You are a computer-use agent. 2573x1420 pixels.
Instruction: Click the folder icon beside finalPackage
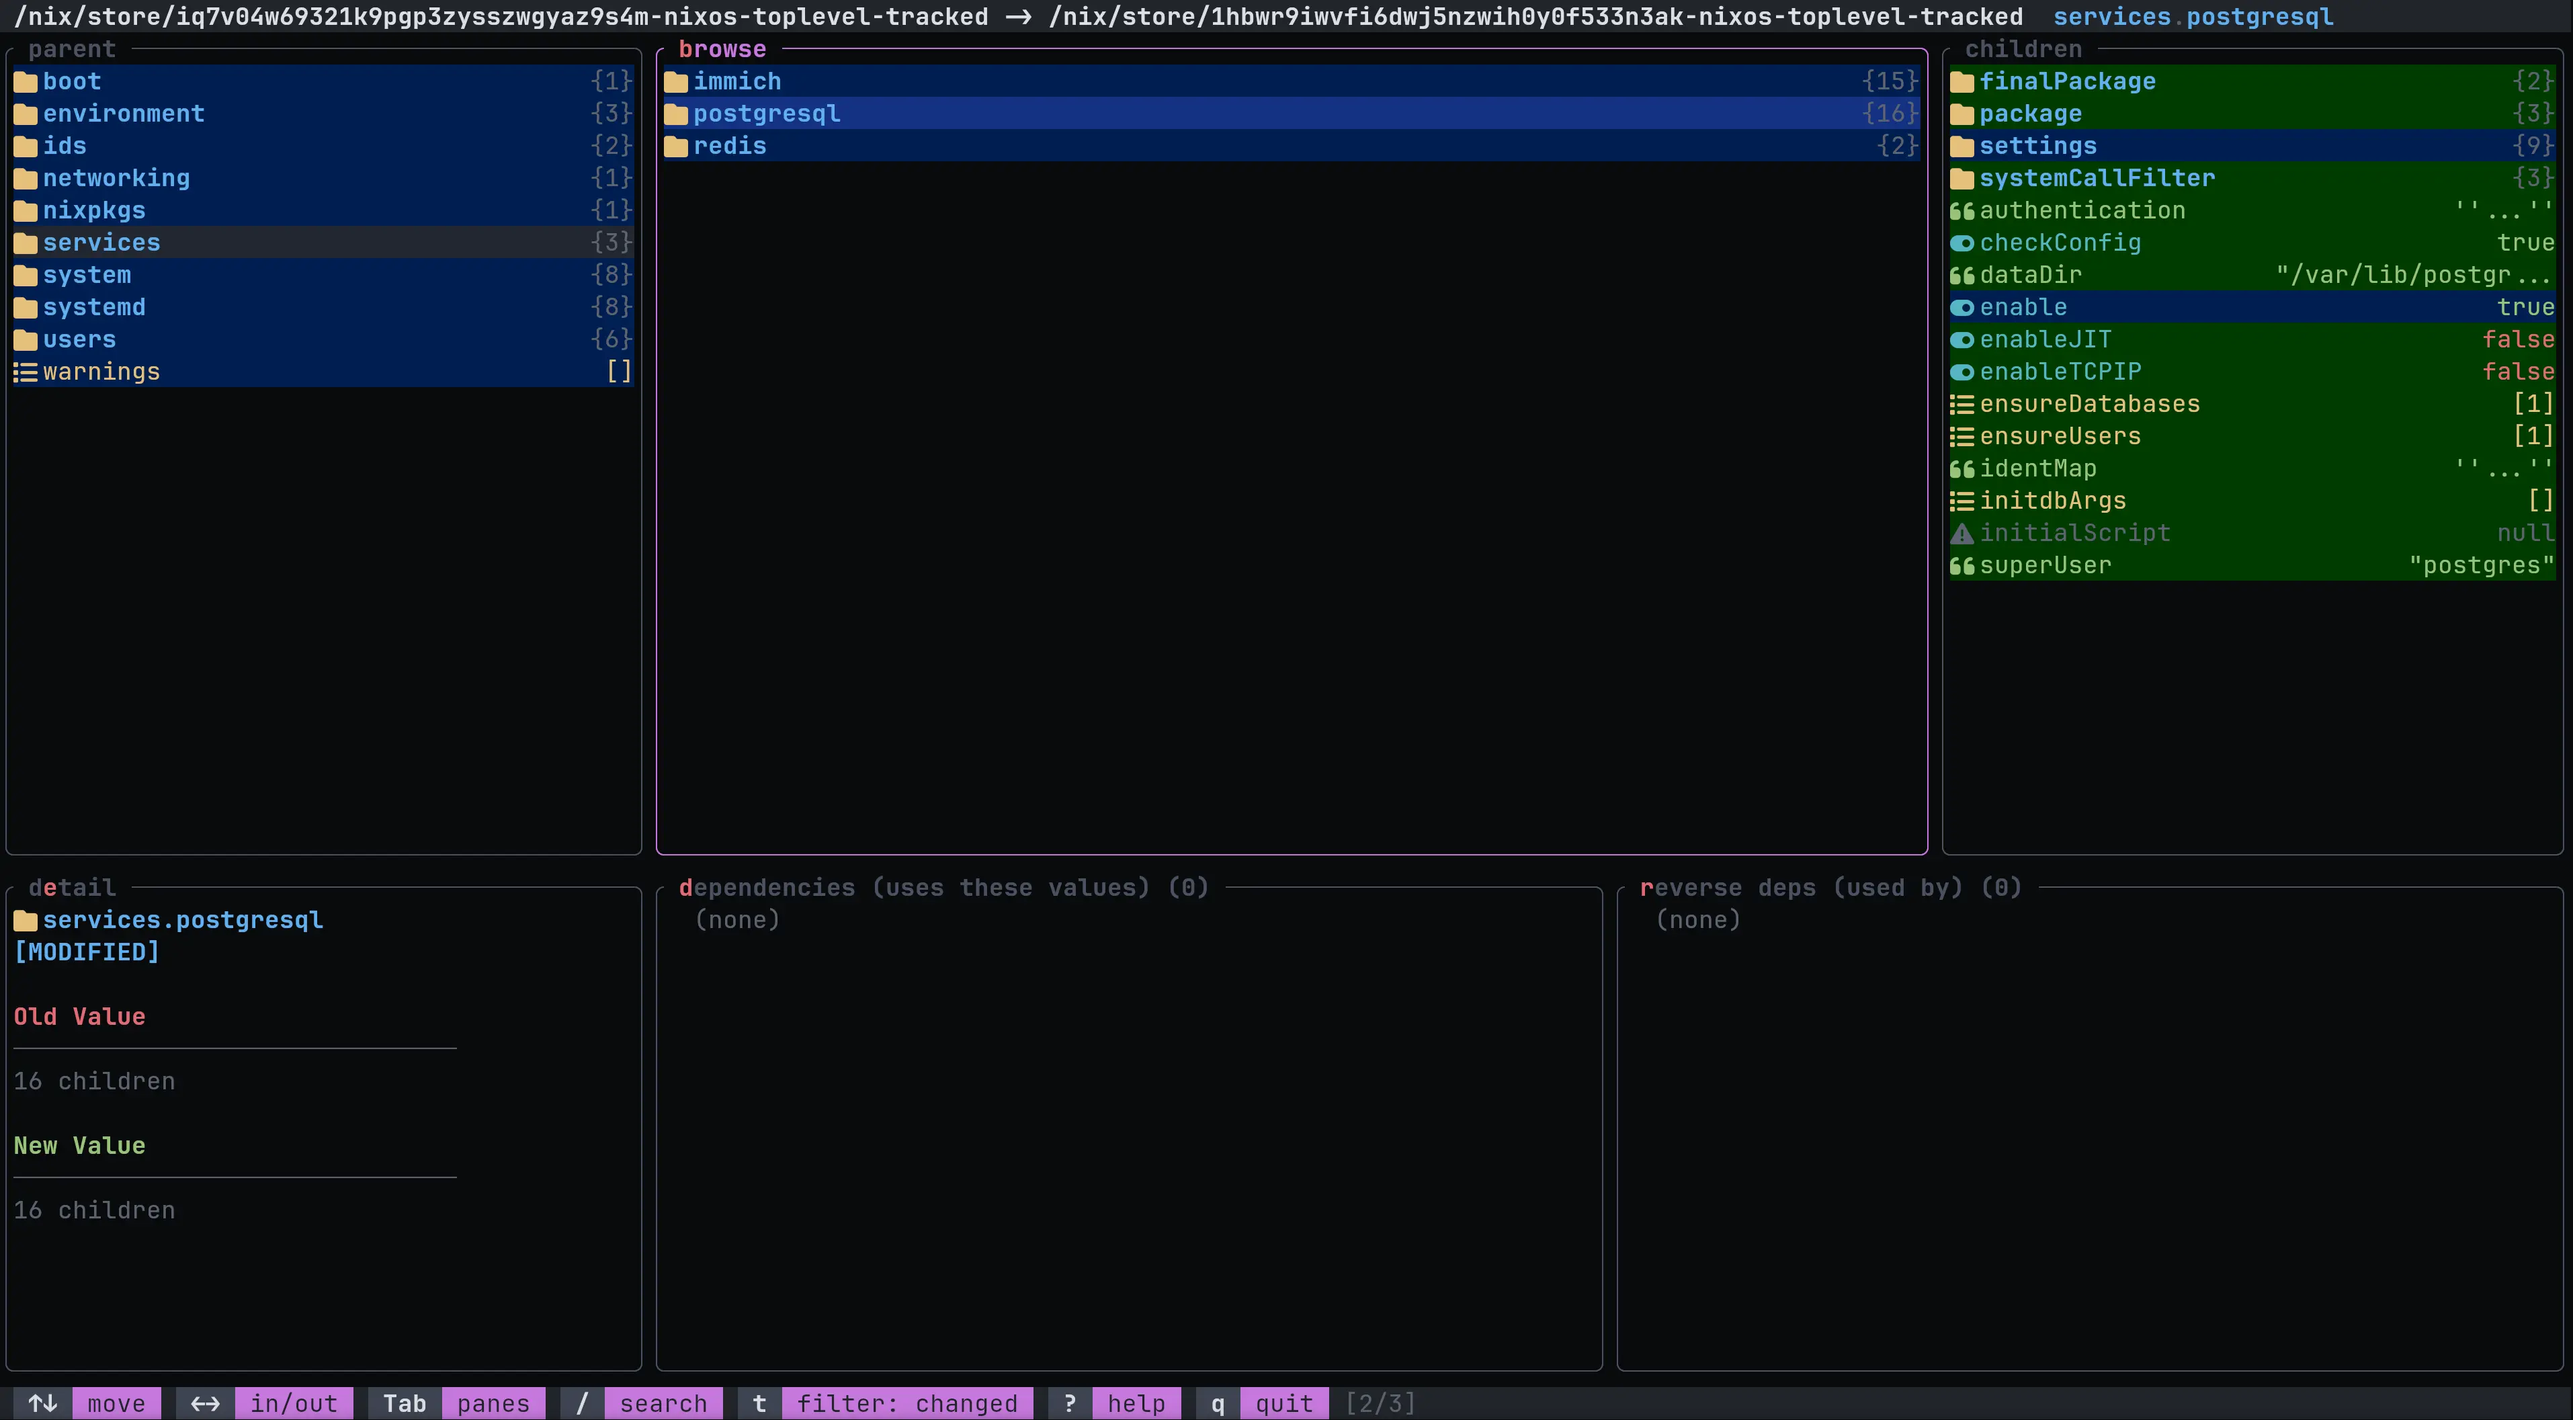(1962, 82)
